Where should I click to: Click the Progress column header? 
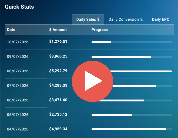click(x=100, y=30)
